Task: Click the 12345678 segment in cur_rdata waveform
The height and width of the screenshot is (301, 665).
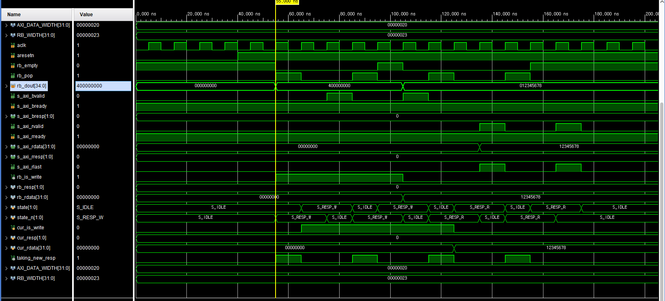Action: point(556,248)
